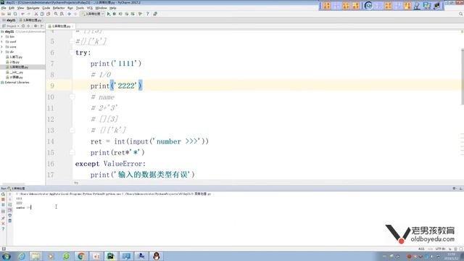Viewport: 464px width, 261px height.
Task: Click the Save All toolbar icon
Action: (9, 14)
